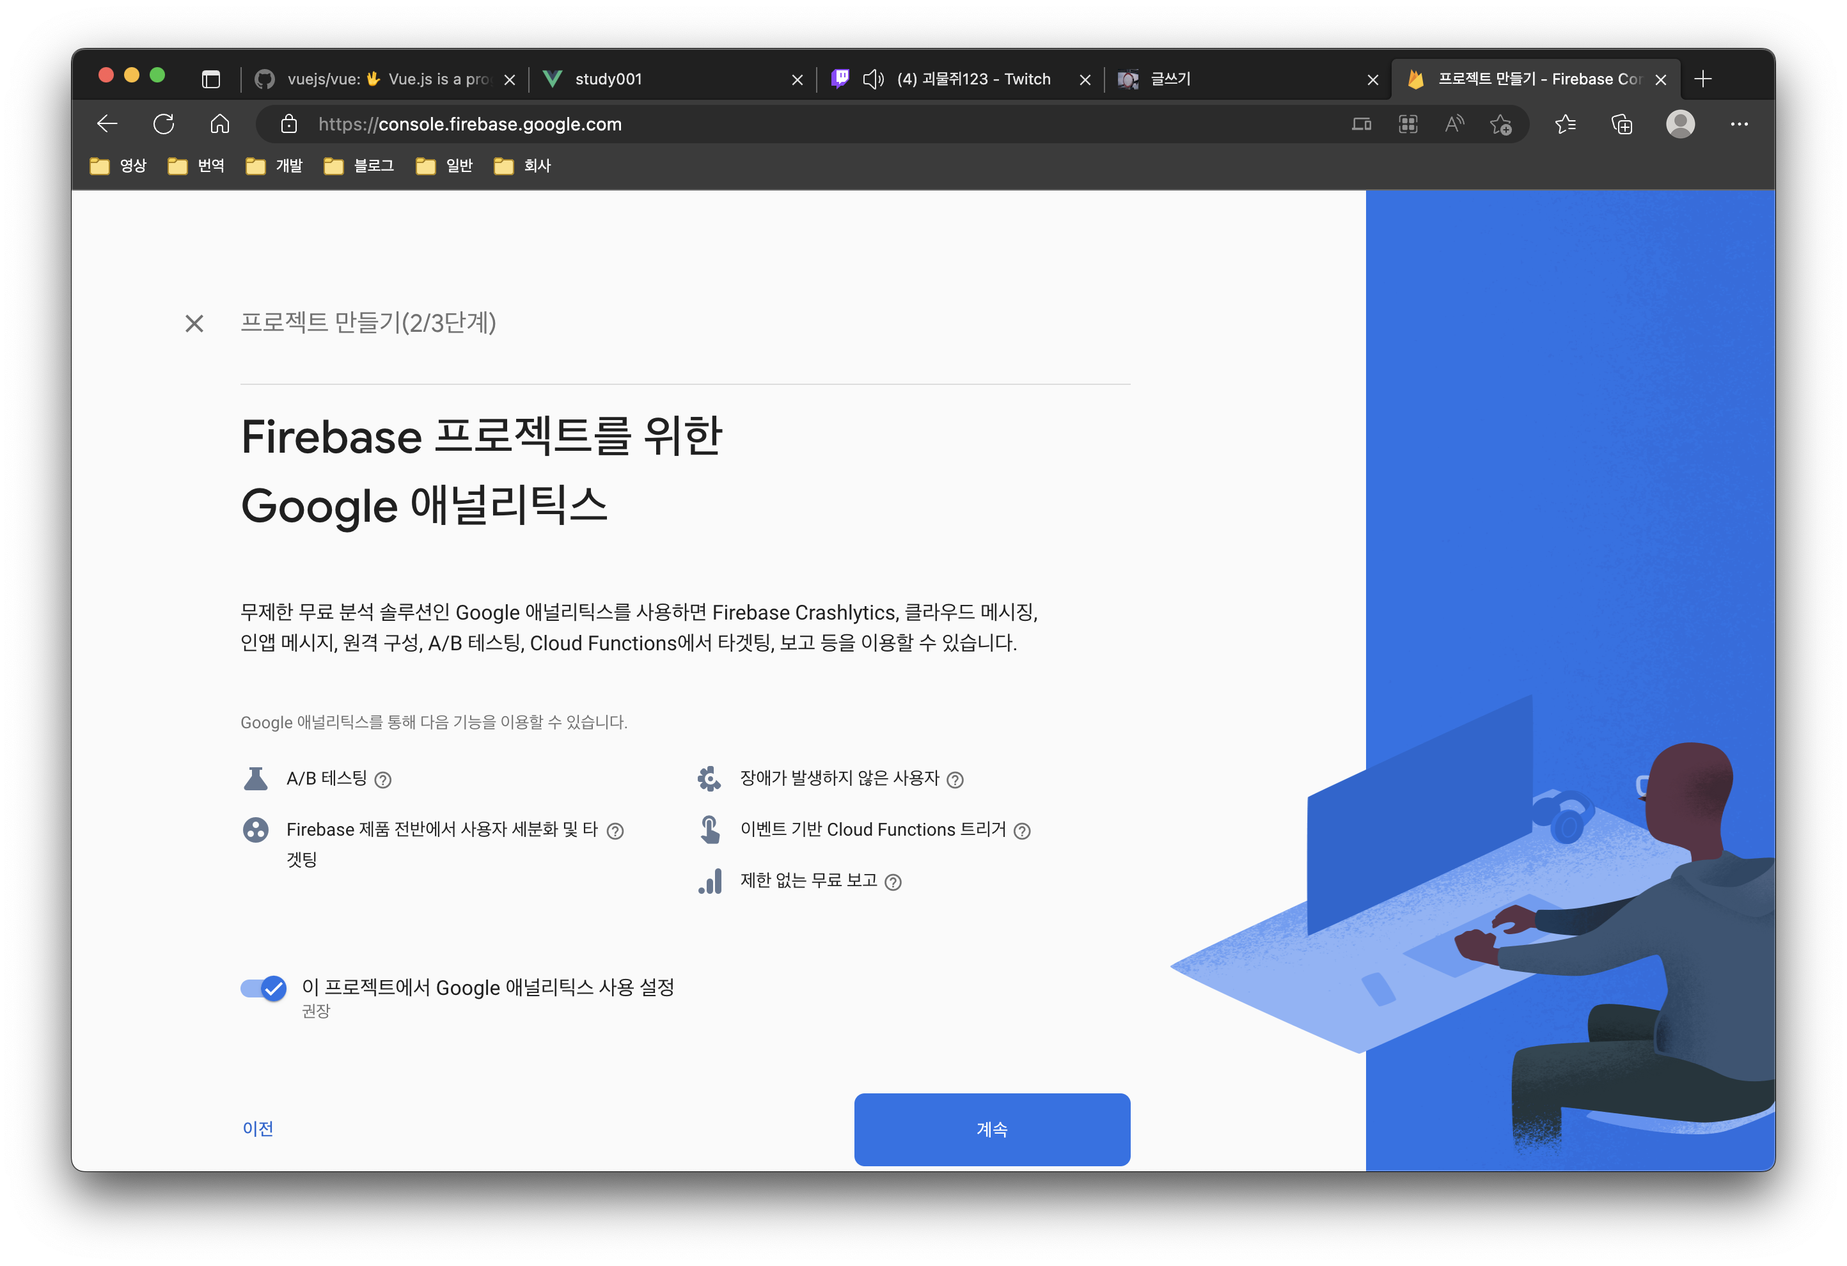This screenshot has height=1266, width=1847.
Task: Open the 일반 bookmarks folder
Action: pos(444,166)
